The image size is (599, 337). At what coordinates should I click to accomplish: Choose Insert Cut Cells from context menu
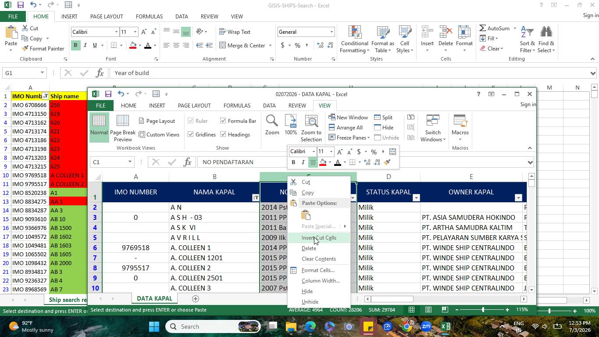(319, 238)
